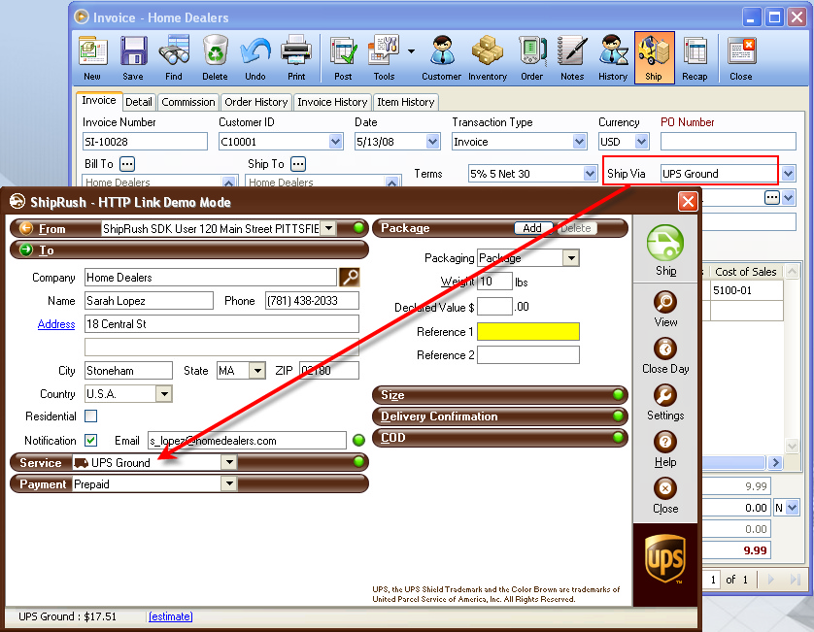Image resolution: width=814 pixels, height=632 pixels.
Task: Open the Customer ID dropdown
Action: [336, 141]
